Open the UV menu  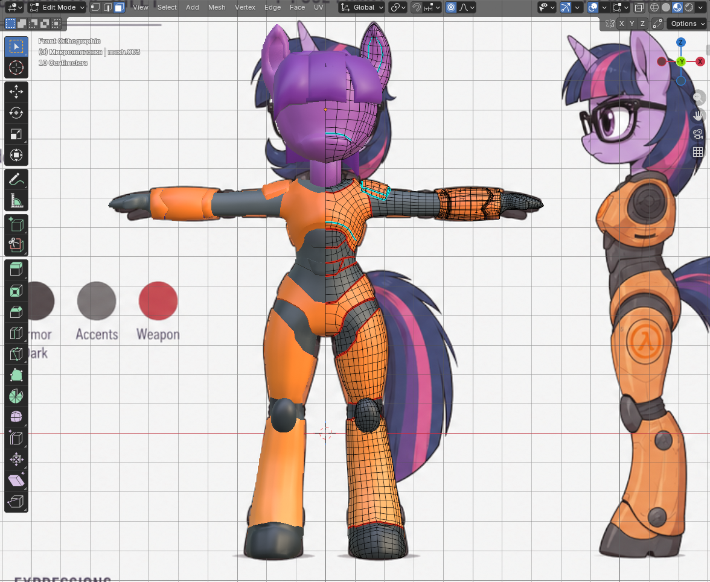pyautogui.click(x=318, y=7)
